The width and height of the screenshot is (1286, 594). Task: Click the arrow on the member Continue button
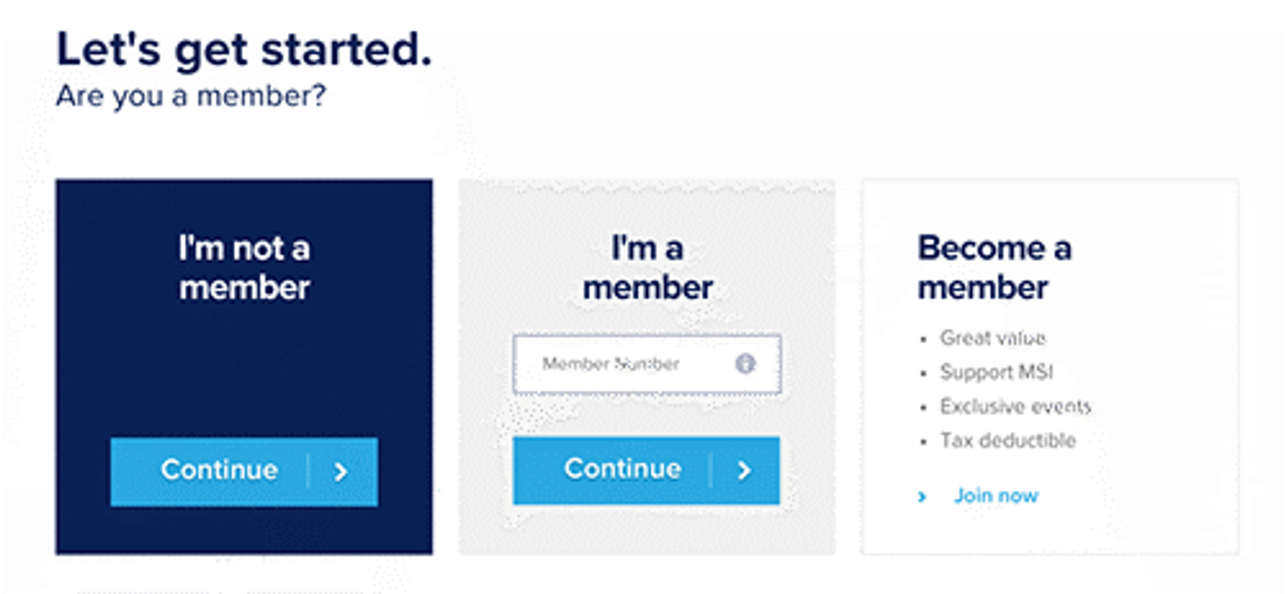click(743, 471)
